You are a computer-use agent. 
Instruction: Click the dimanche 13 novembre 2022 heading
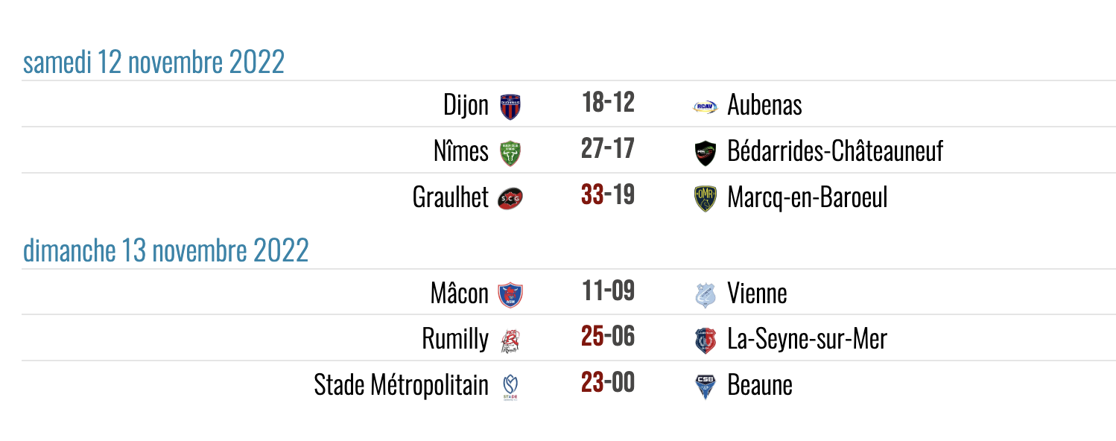point(165,251)
